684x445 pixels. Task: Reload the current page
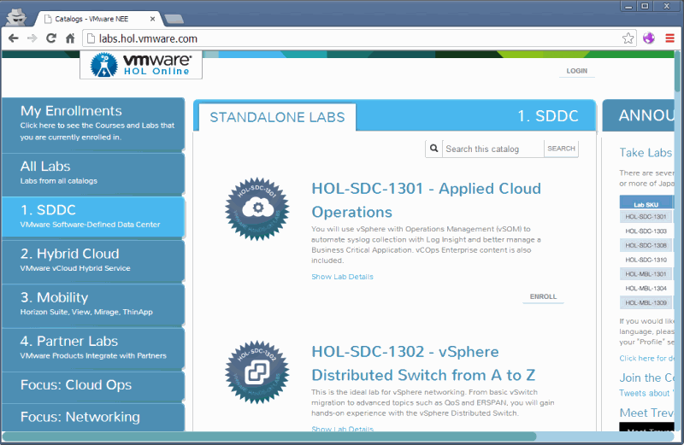pos(51,38)
